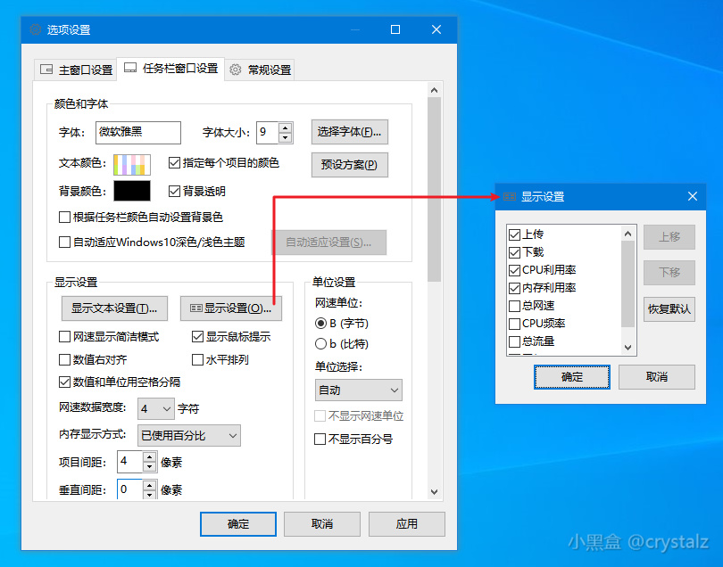This screenshot has width=723, height=567.
Task: Increase 字体大小 with up arrow
Action: click(x=286, y=127)
